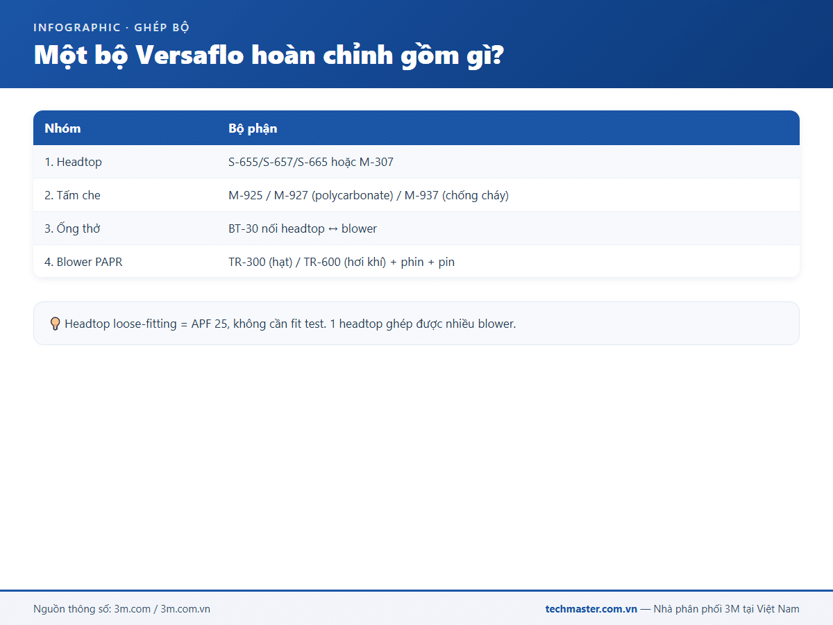Click the "Nhóm" column header
This screenshot has height=625, width=833.
(62, 128)
